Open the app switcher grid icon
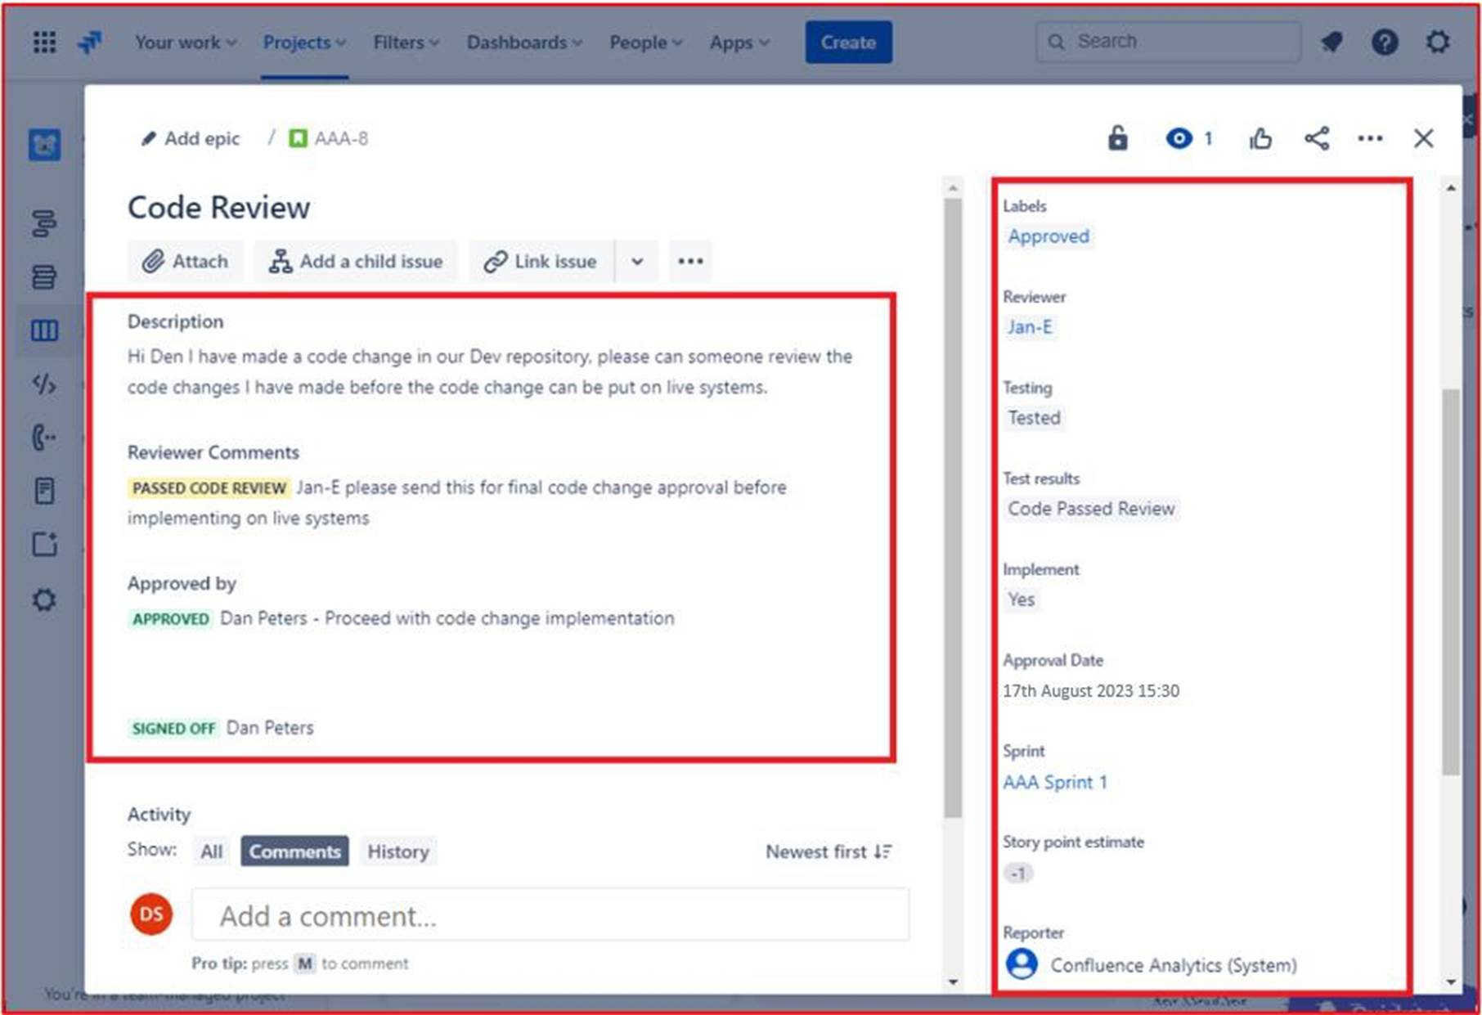This screenshot has width=1482, height=1015. pos(43,43)
